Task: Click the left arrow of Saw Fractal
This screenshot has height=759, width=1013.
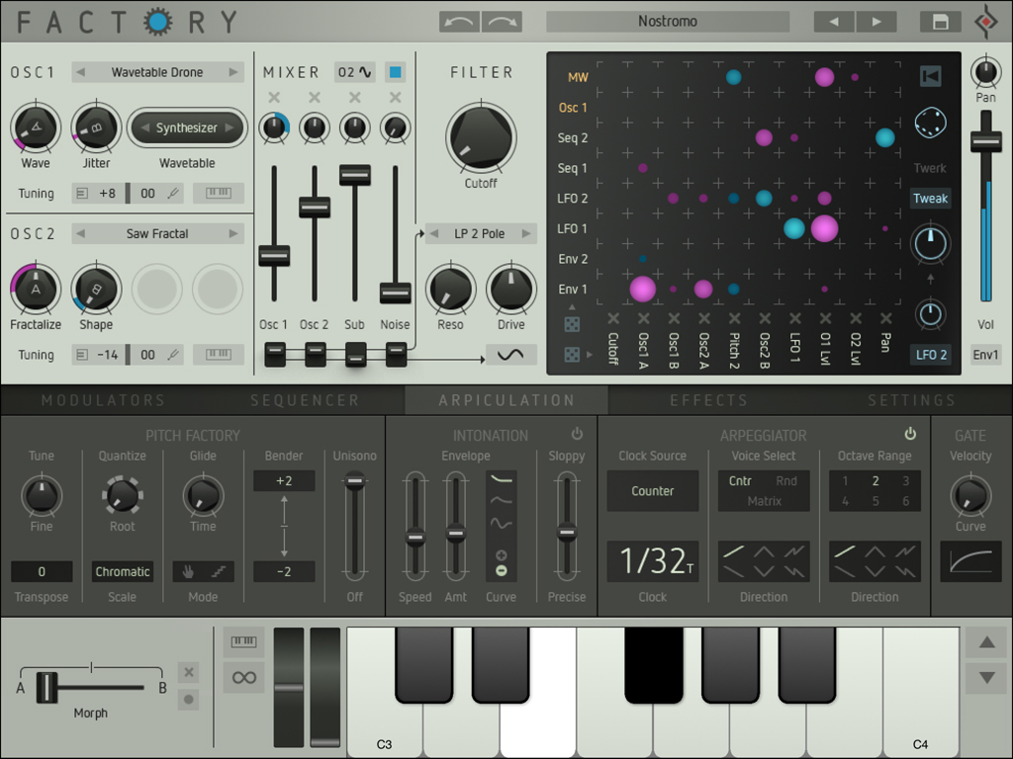Action: pyautogui.click(x=81, y=233)
